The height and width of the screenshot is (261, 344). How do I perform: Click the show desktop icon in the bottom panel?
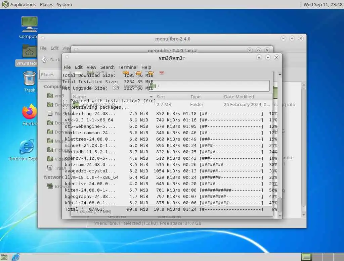click(4, 257)
